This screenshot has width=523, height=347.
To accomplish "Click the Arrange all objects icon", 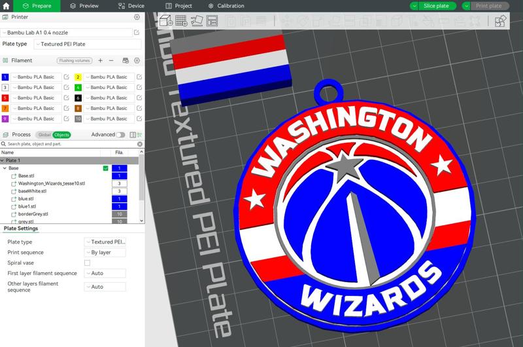I will (212, 21).
